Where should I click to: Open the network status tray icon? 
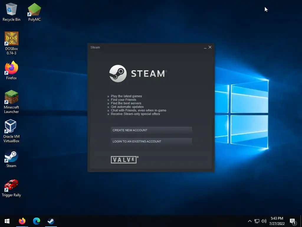(x=257, y=221)
